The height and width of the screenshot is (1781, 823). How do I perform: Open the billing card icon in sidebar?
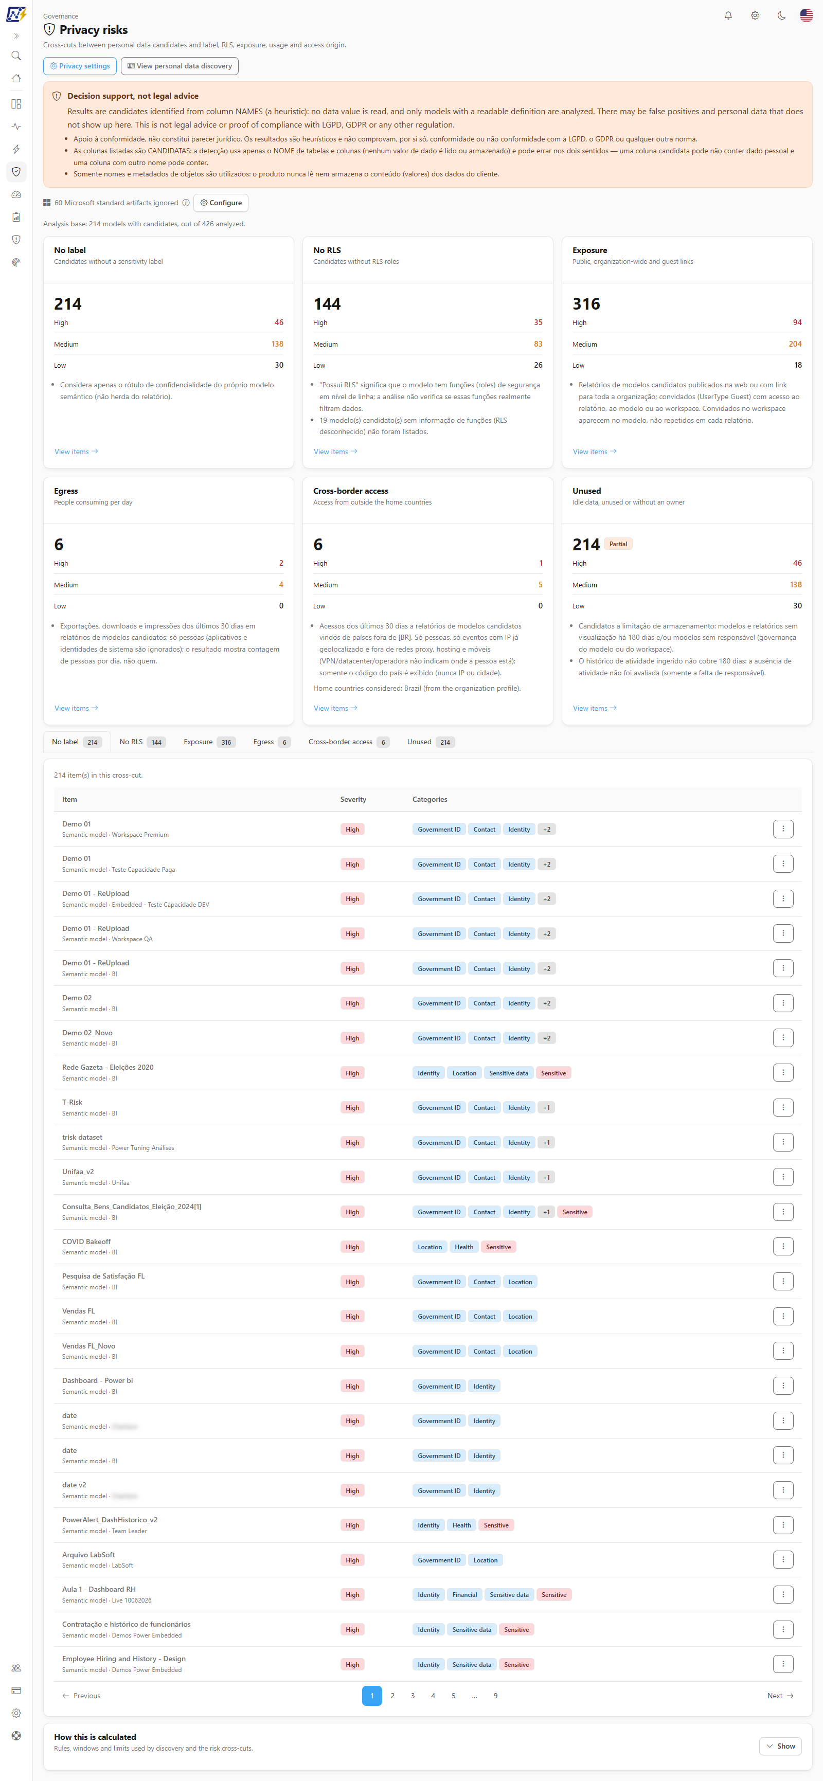click(x=16, y=1690)
